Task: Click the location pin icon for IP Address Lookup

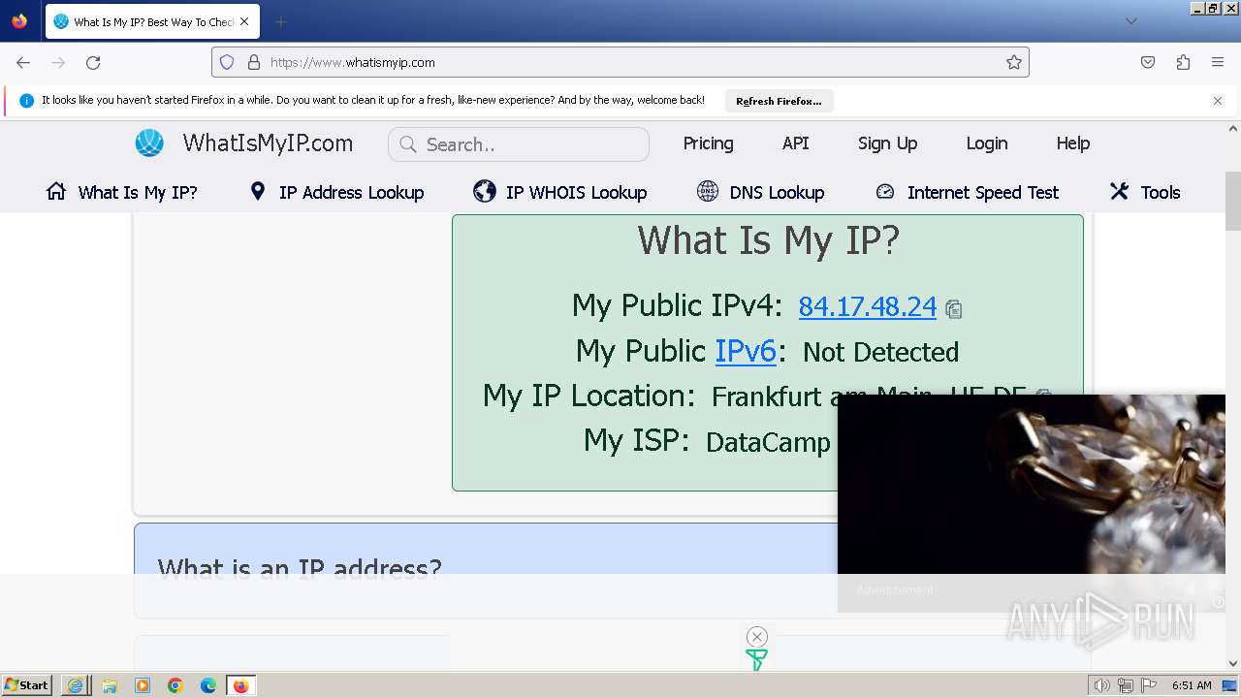Action: tap(257, 191)
